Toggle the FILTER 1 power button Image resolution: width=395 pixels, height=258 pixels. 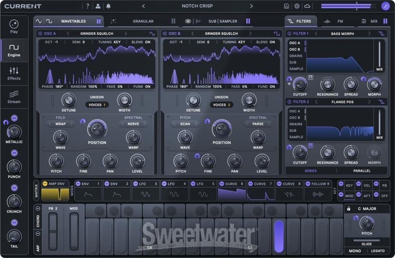289,34
